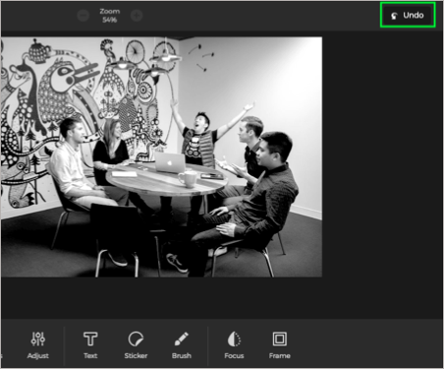This screenshot has width=444, height=369.
Task: Click the Text label in bottom toolbar
Action: (x=90, y=355)
